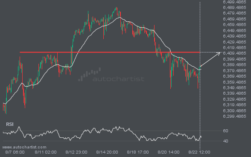Click the 6,419.4865 price axis label

tap(234, 48)
